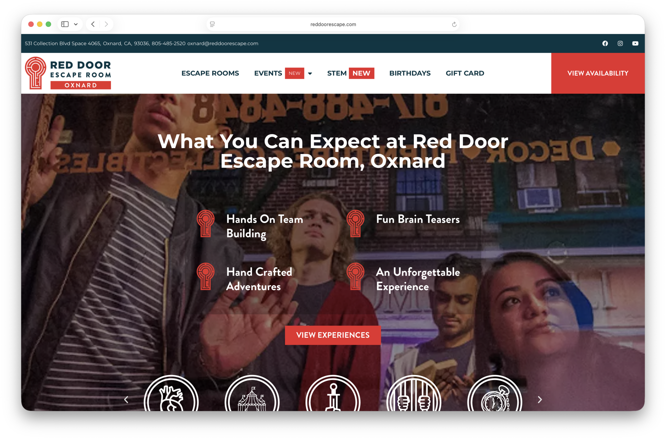Image resolution: width=666 pixels, height=439 pixels.
Task: Click keyhole icon beside Fun Brain Teasers
Action: 355,223
